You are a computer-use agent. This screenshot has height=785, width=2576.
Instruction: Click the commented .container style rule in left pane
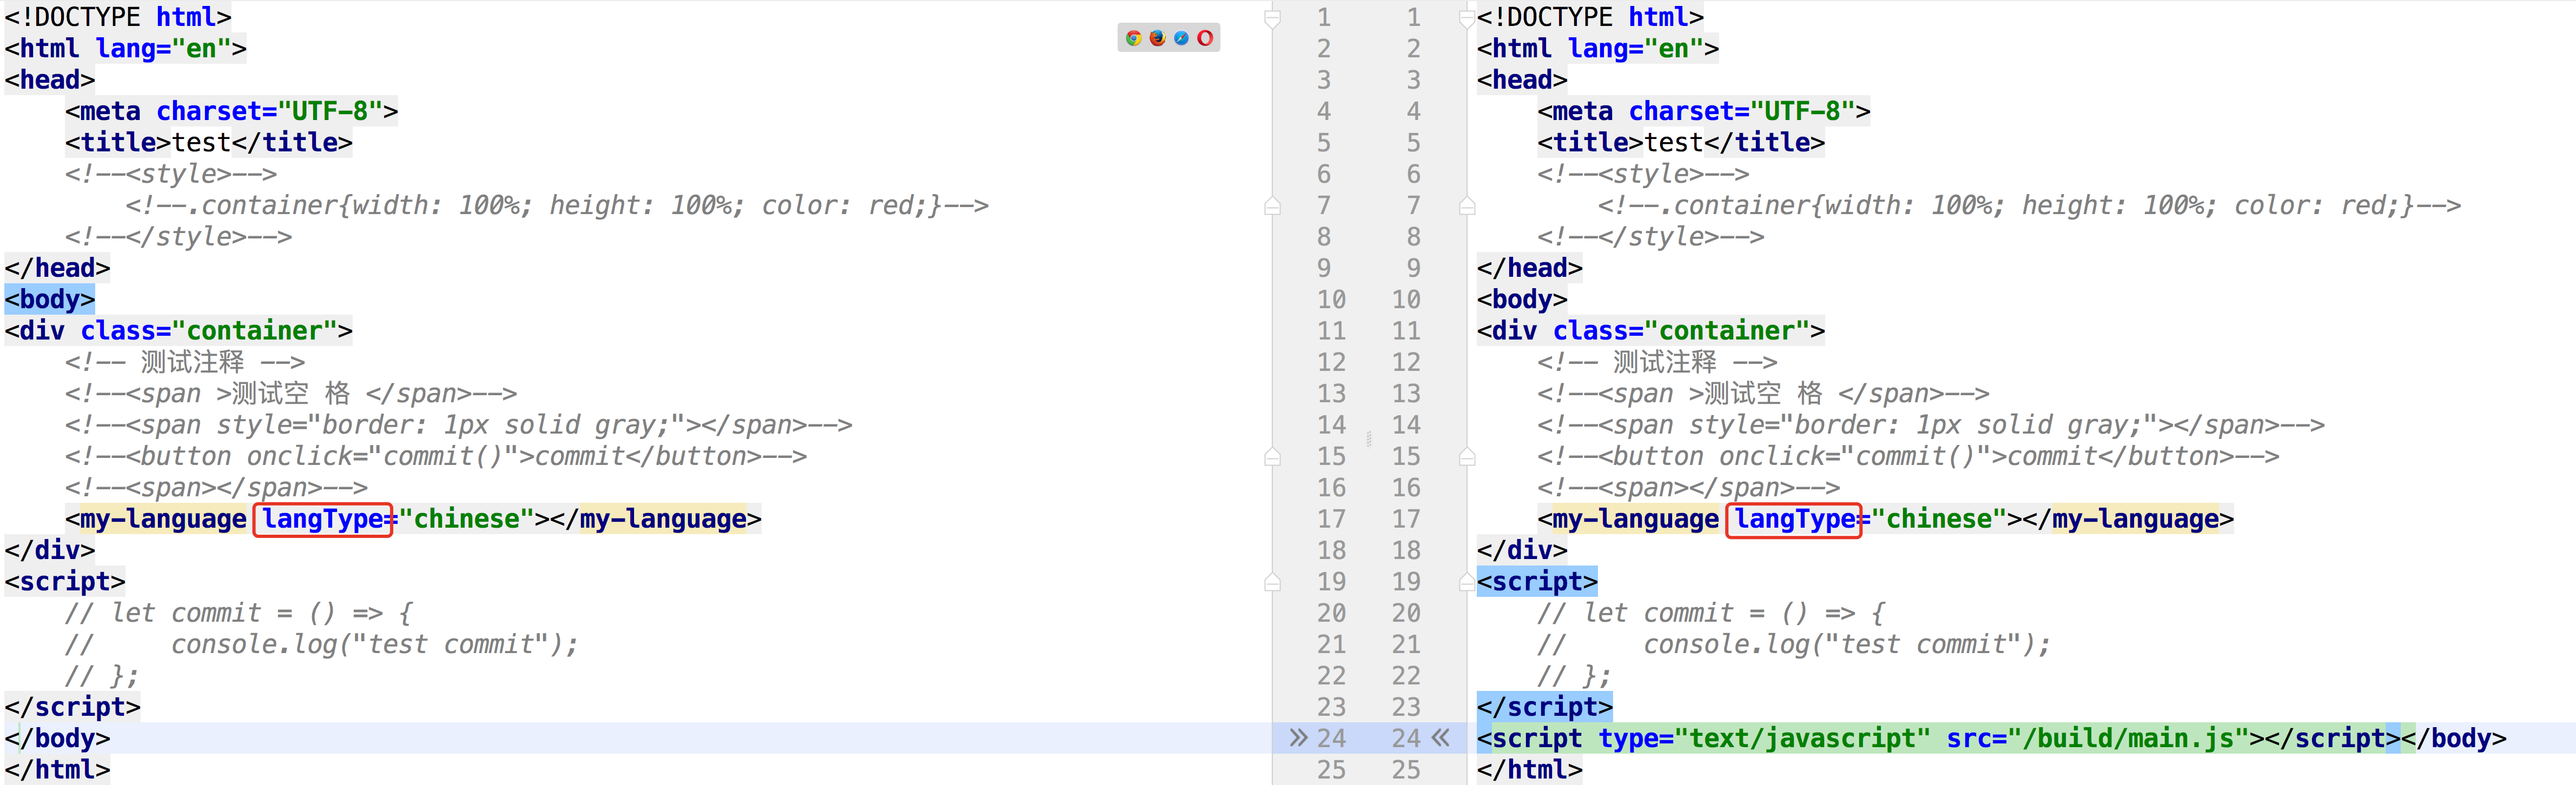click(x=557, y=205)
